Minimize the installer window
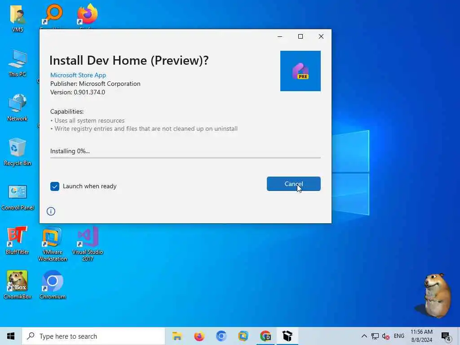460x345 pixels. pyautogui.click(x=280, y=36)
